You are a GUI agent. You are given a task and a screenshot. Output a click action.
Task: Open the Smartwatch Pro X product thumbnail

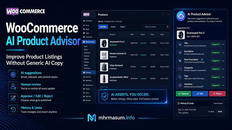click(x=104, y=43)
